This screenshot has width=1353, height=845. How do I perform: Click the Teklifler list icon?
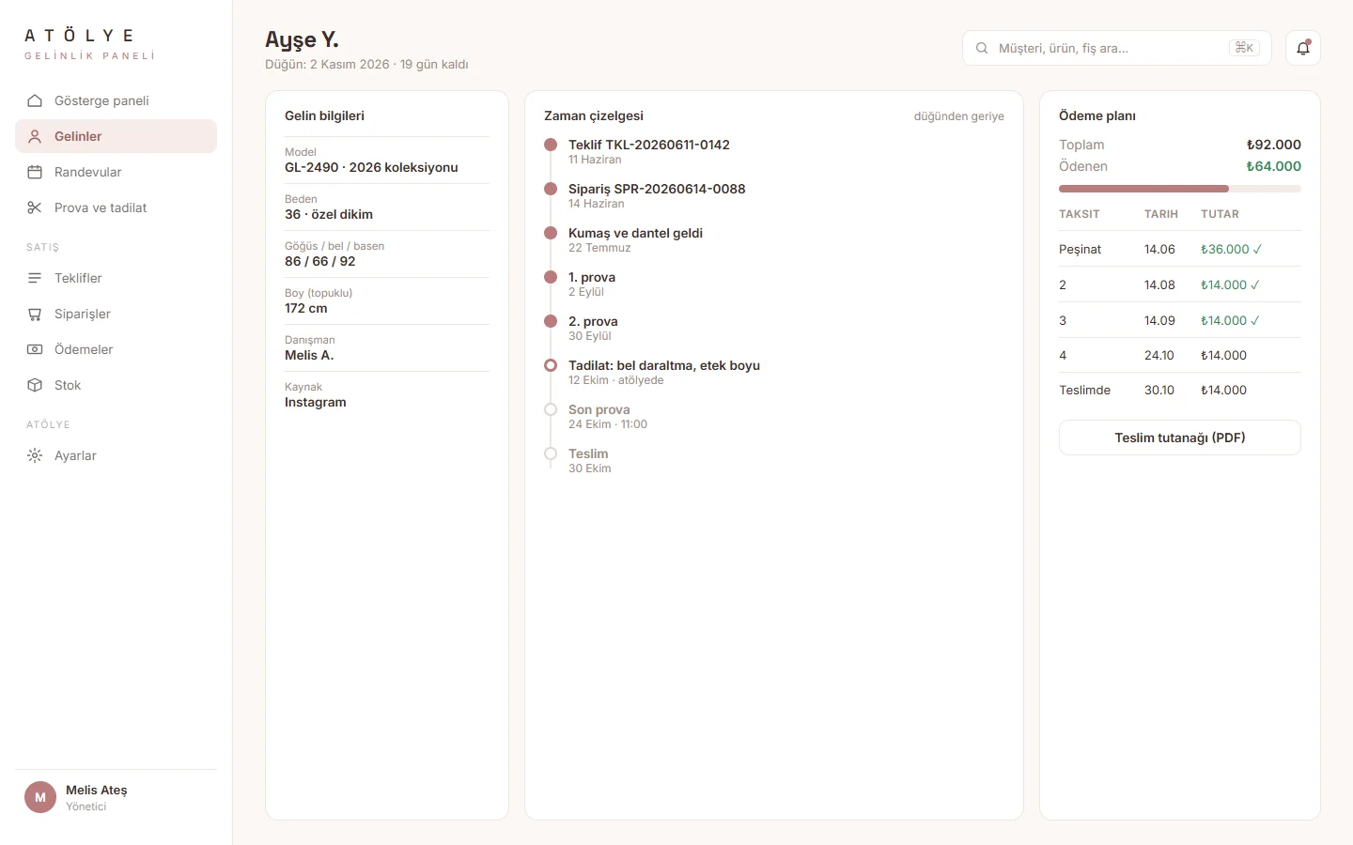click(35, 278)
